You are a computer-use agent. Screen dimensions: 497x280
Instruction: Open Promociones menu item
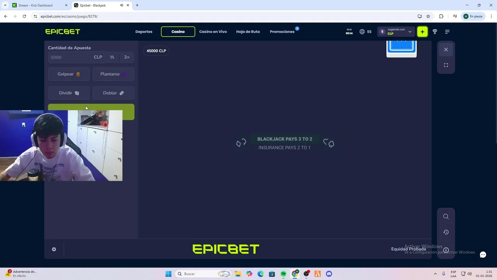(x=282, y=31)
